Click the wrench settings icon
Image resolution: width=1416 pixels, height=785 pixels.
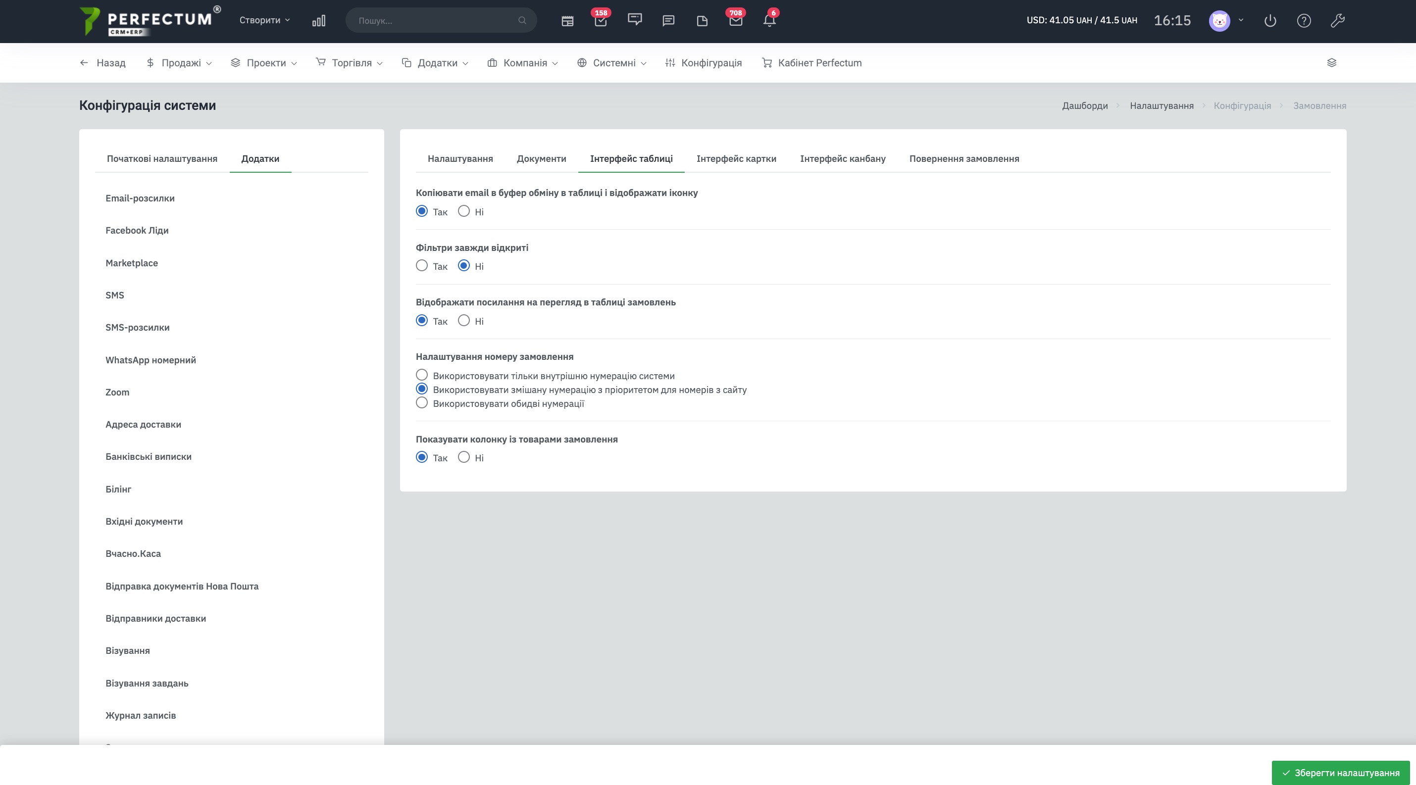pyautogui.click(x=1337, y=21)
